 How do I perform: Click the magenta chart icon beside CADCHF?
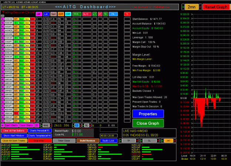coord(3,38)
